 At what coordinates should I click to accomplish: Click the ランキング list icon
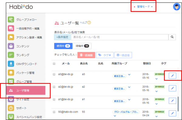click(11, 55)
